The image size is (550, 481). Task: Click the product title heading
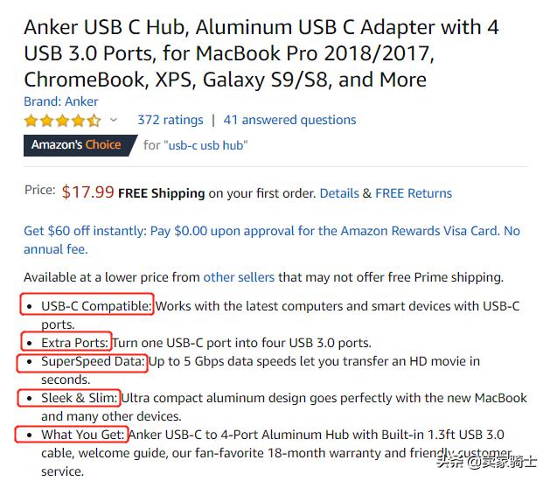[261, 53]
